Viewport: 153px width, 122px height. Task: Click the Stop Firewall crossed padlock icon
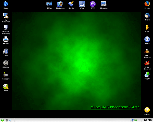pos(147,63)
